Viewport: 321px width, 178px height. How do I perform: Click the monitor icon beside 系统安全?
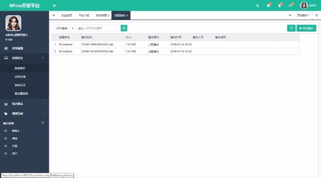click(x=6, y=58)
